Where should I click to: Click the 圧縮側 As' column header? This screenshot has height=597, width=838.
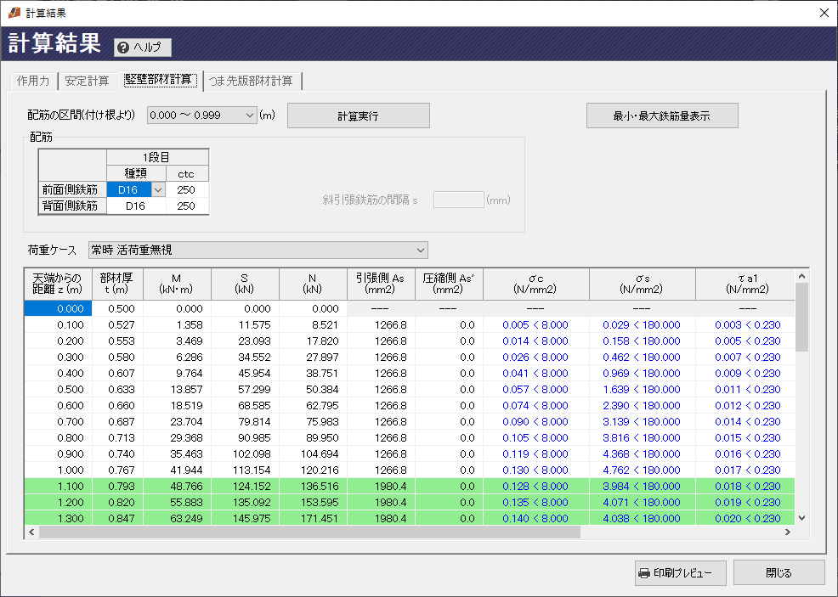[x=449, y=284]
